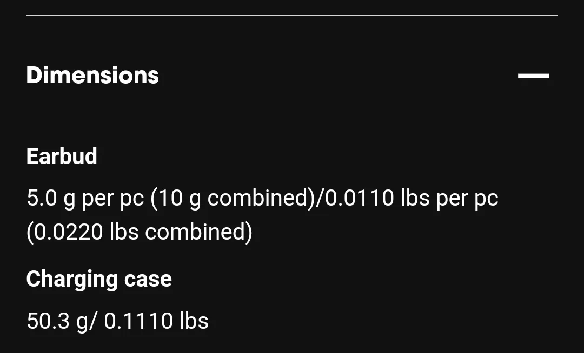Click the Dimensions section heading

click(92, 76)
